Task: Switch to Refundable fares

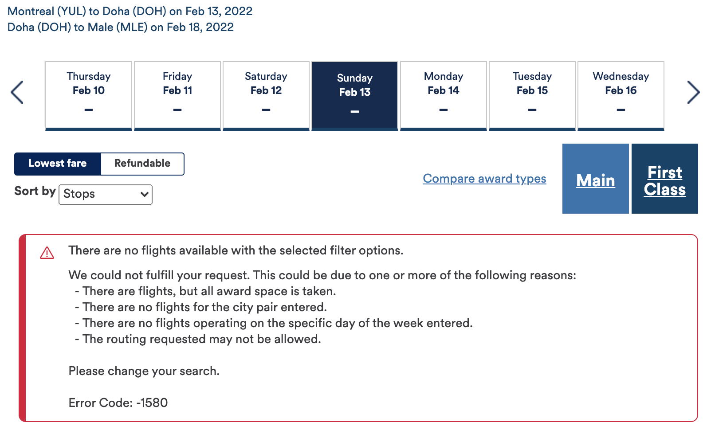Action: (142, 164)
